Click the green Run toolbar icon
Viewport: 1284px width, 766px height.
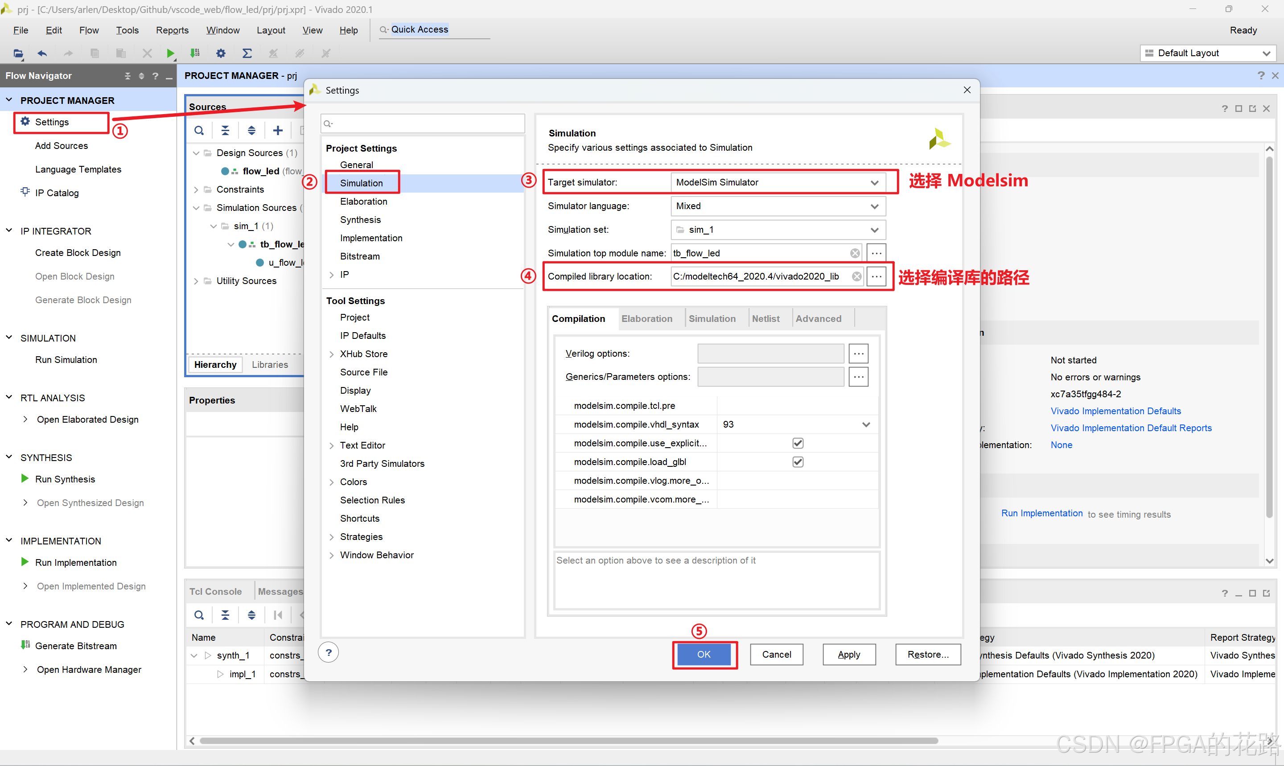pyautogui.click(x=170, y=53)
